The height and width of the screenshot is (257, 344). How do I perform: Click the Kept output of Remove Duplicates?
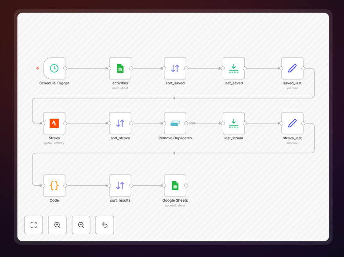(x=186, y=123)
